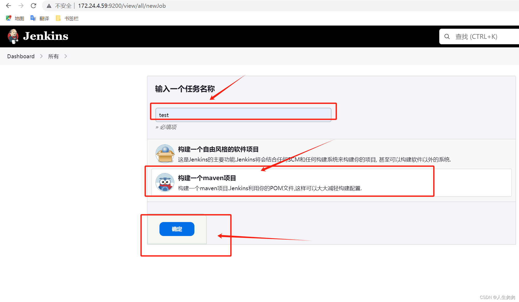Click the » 必填项 hint text
The width and height of the screenshot is (519, 302).
coord(166,127)
